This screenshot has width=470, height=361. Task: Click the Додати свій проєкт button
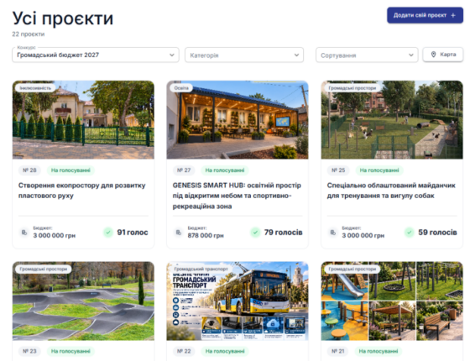[425, 15]
